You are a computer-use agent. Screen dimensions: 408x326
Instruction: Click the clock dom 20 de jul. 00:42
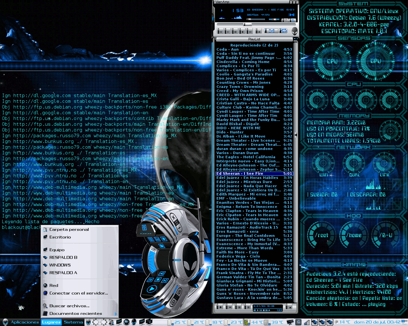(377, 322)
